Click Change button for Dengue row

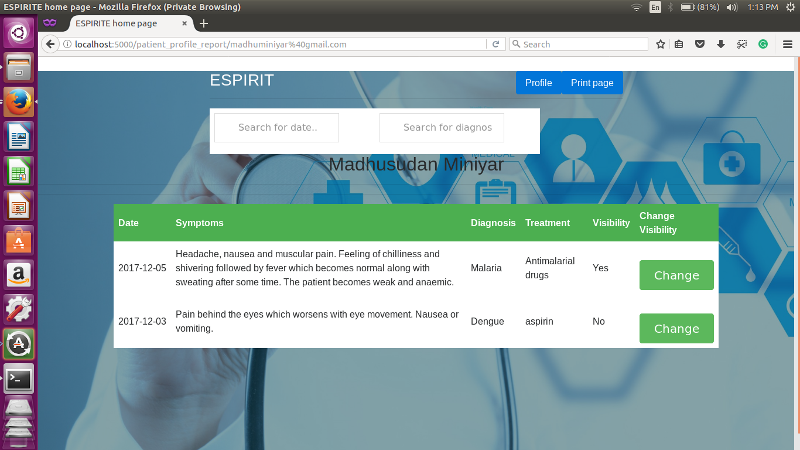[x=676, y=329]
